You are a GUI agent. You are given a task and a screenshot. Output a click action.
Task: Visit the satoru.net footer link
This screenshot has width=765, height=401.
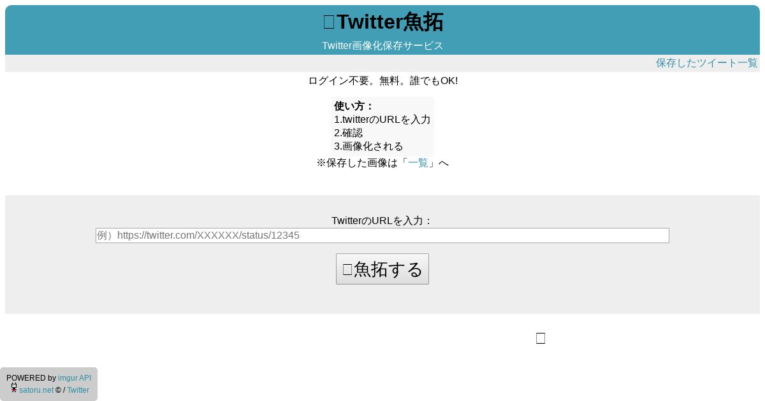36,390
